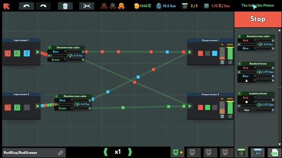Click the reset icon in Output stream 1
The height and width of the screenshot is (158, 282).
(x=230, y=62)
